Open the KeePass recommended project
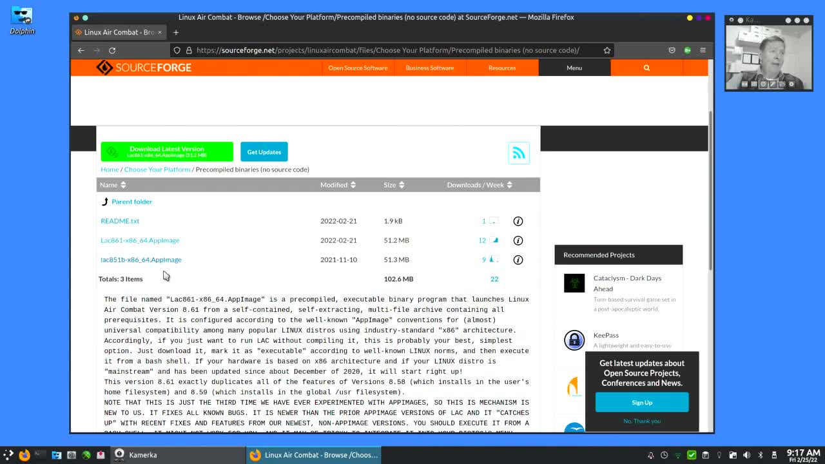 (x=606, y=335)
